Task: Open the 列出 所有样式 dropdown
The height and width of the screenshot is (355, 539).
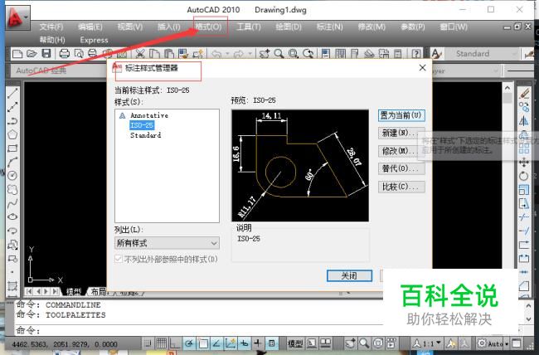Action: coord(167,243)
